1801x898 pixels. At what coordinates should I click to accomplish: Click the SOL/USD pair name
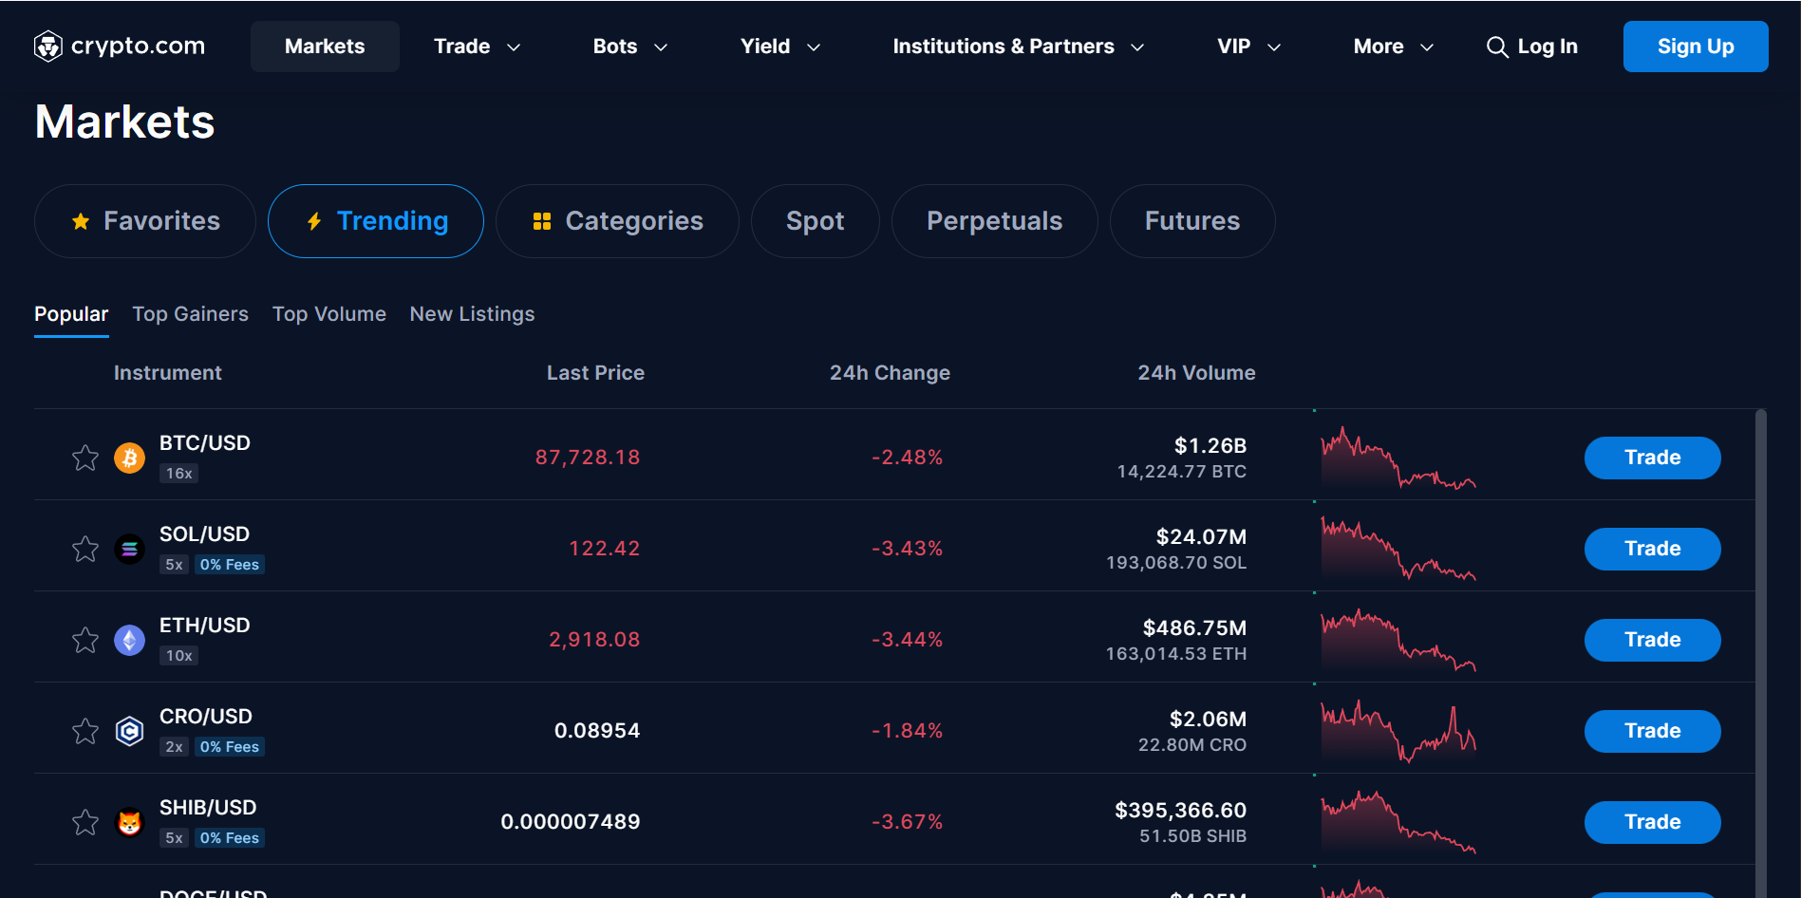204,534
